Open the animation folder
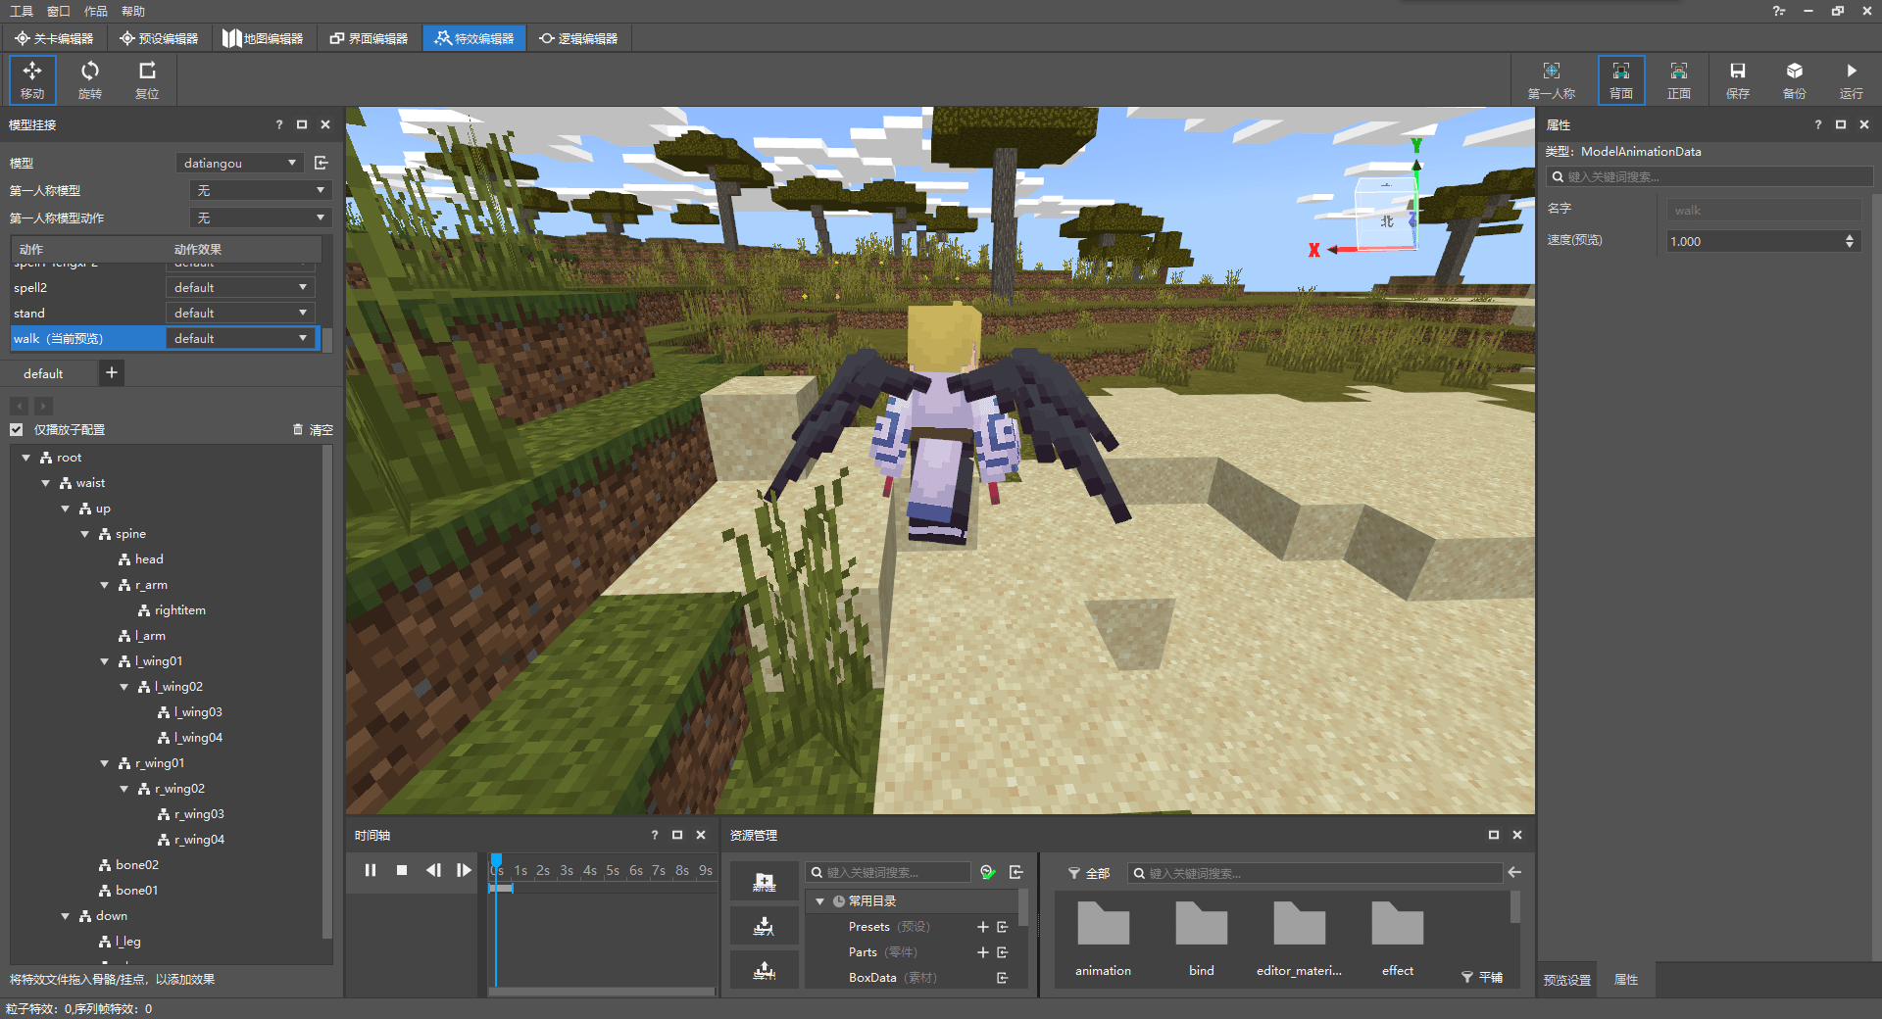Viewport: 1882px width, 1019px height. click(1103, 939)
